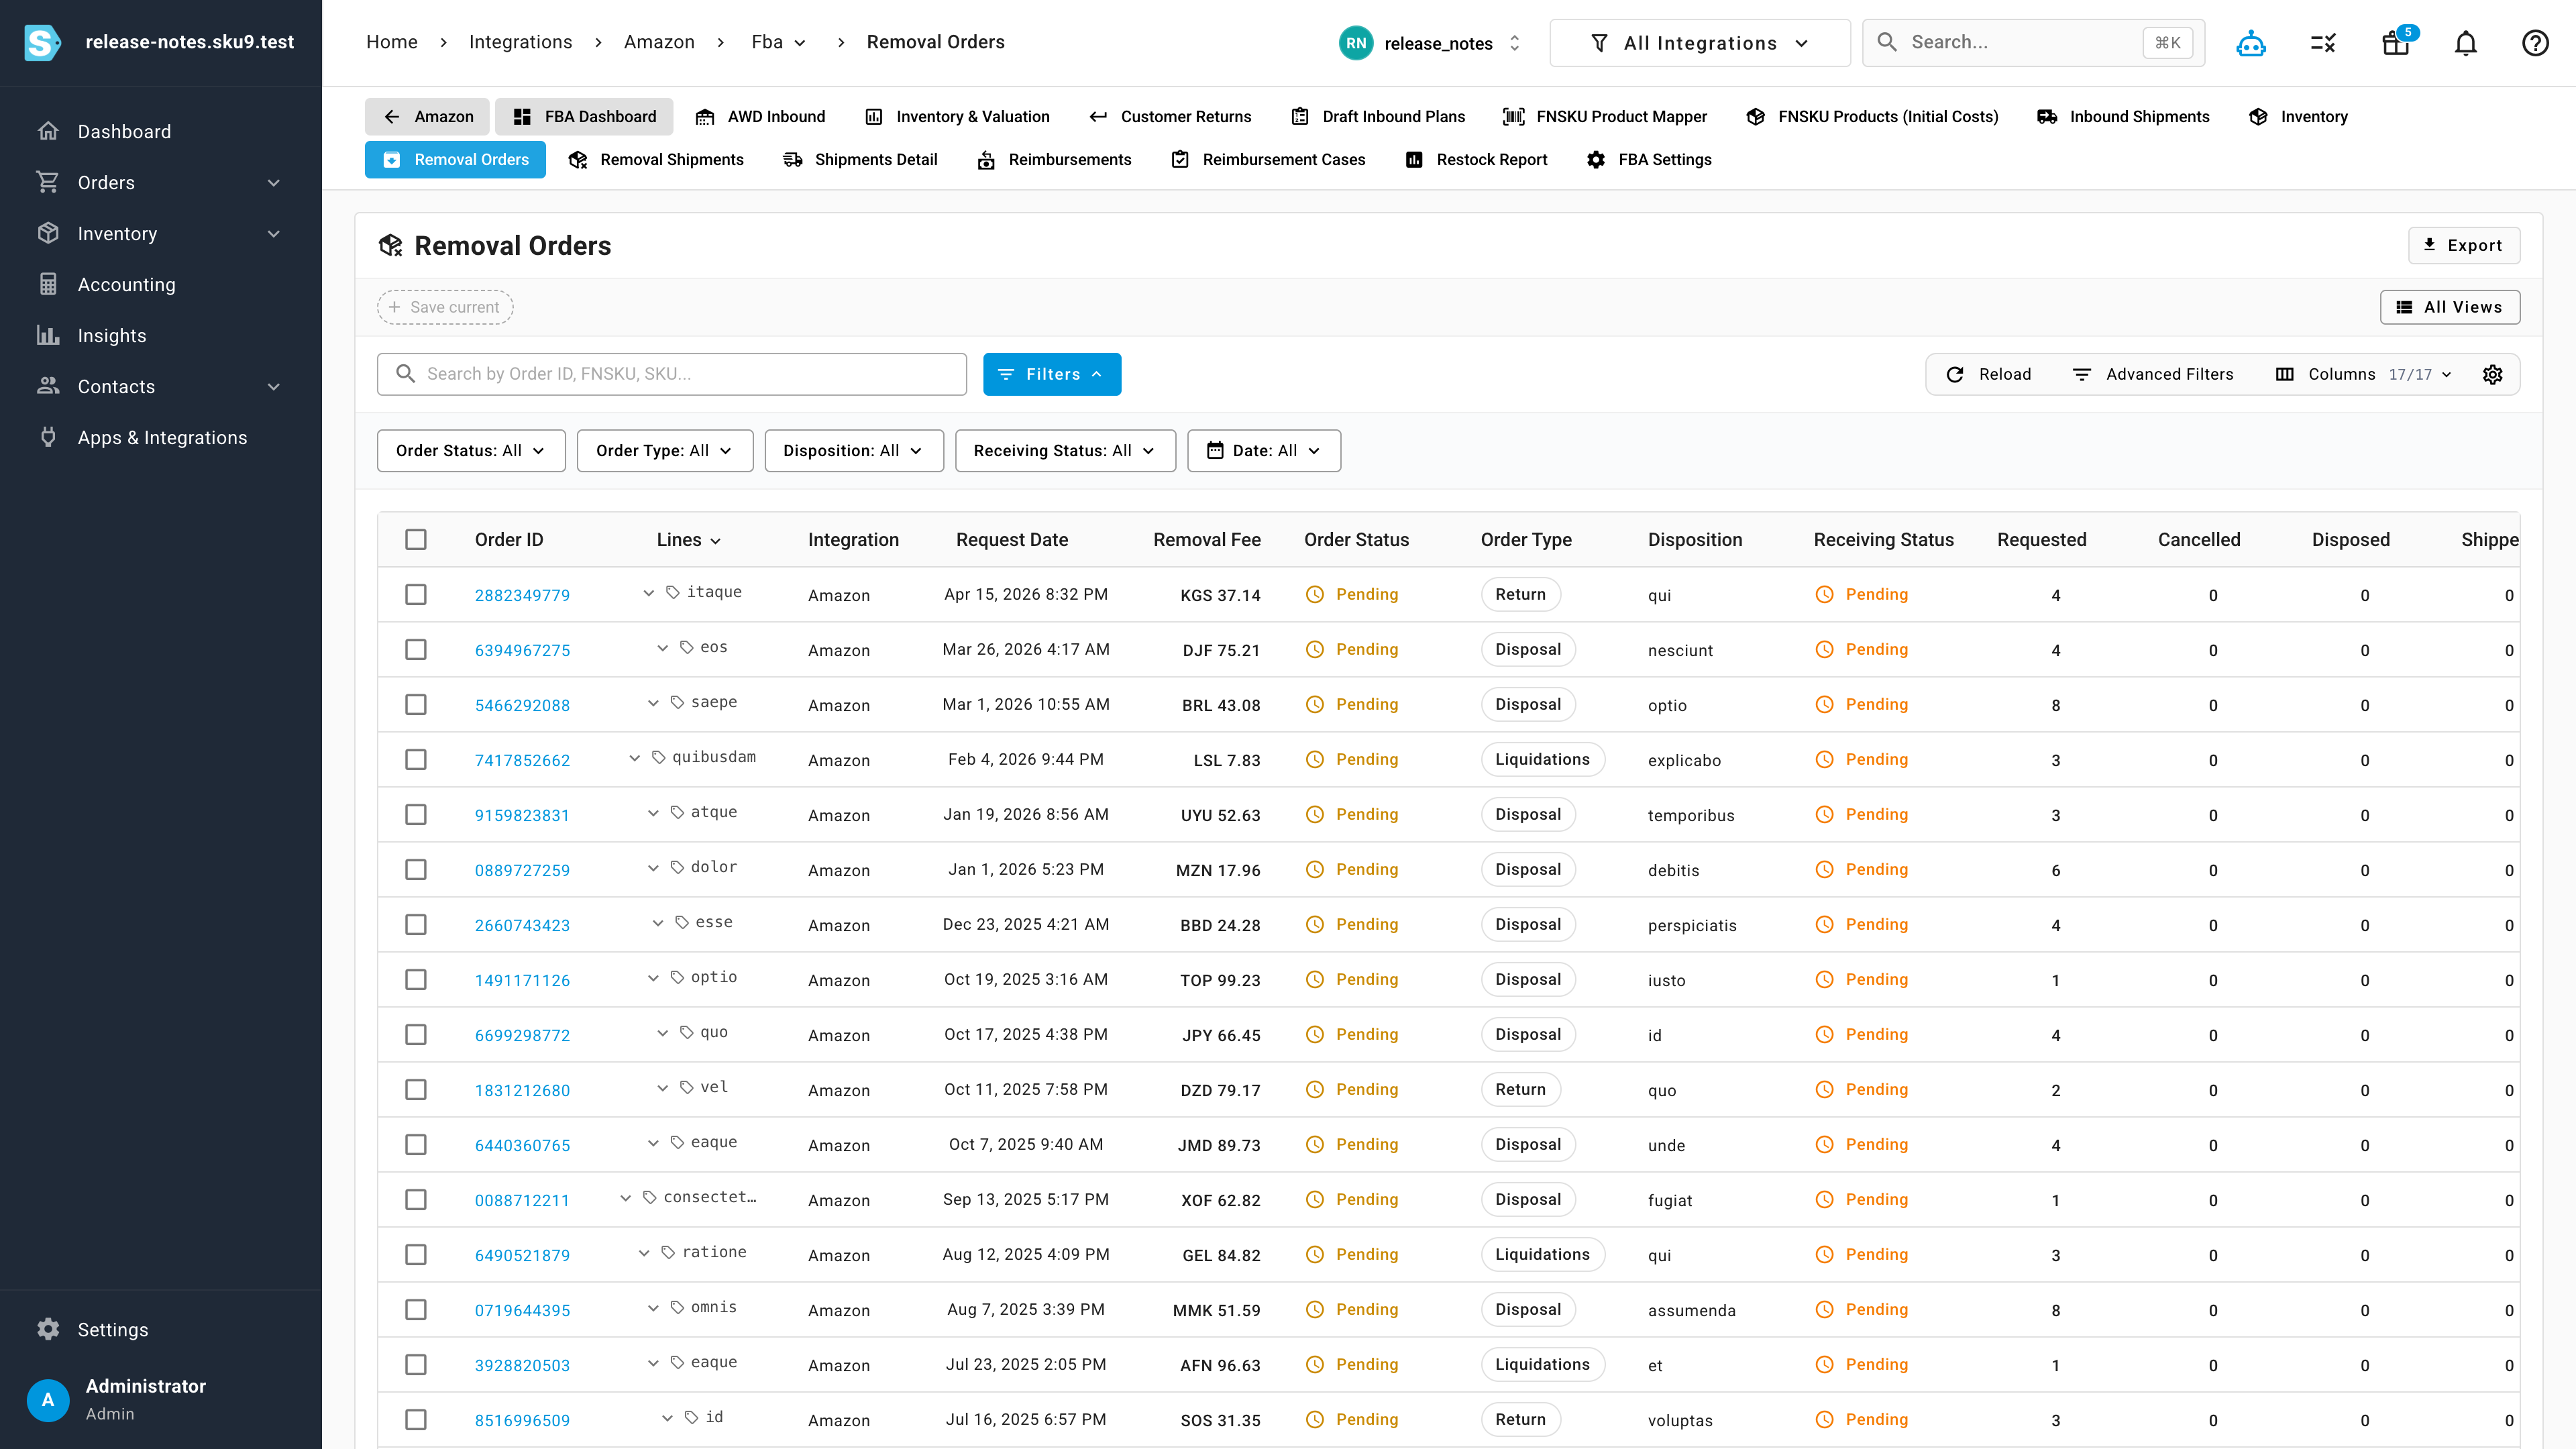
Task: Open the AI assistant robot icon
Action: point(2250,43)
